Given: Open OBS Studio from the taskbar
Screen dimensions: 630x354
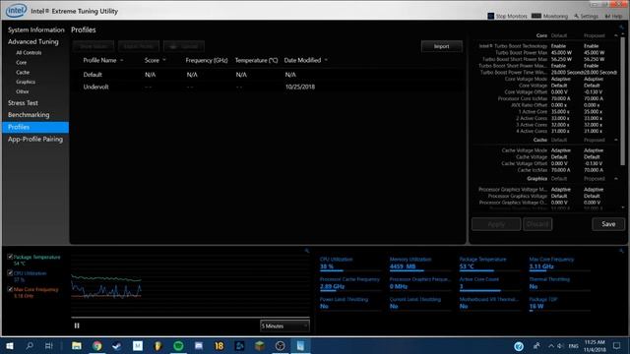Looking at the screenshot, I should (x=280, y=345).
